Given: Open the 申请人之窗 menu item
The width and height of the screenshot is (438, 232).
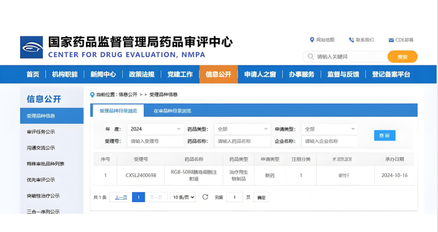Looking at the screenshot, I should [260, 74].
